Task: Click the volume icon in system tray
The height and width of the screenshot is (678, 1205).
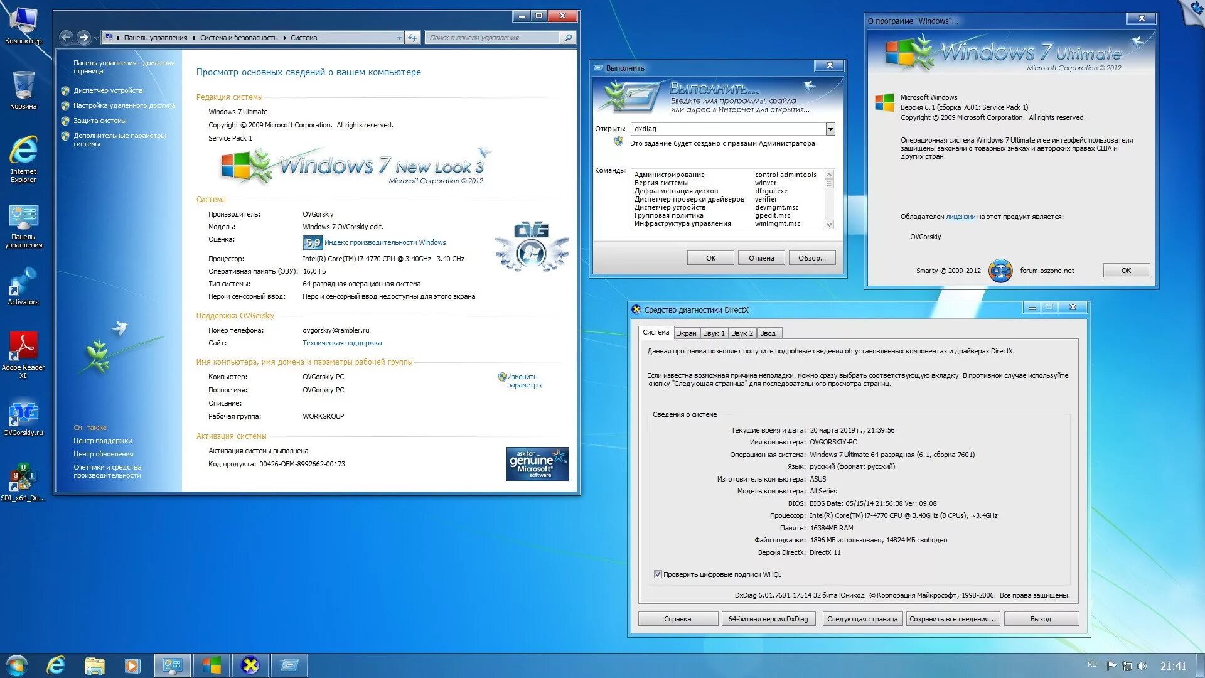Action: coord(1142,666)
